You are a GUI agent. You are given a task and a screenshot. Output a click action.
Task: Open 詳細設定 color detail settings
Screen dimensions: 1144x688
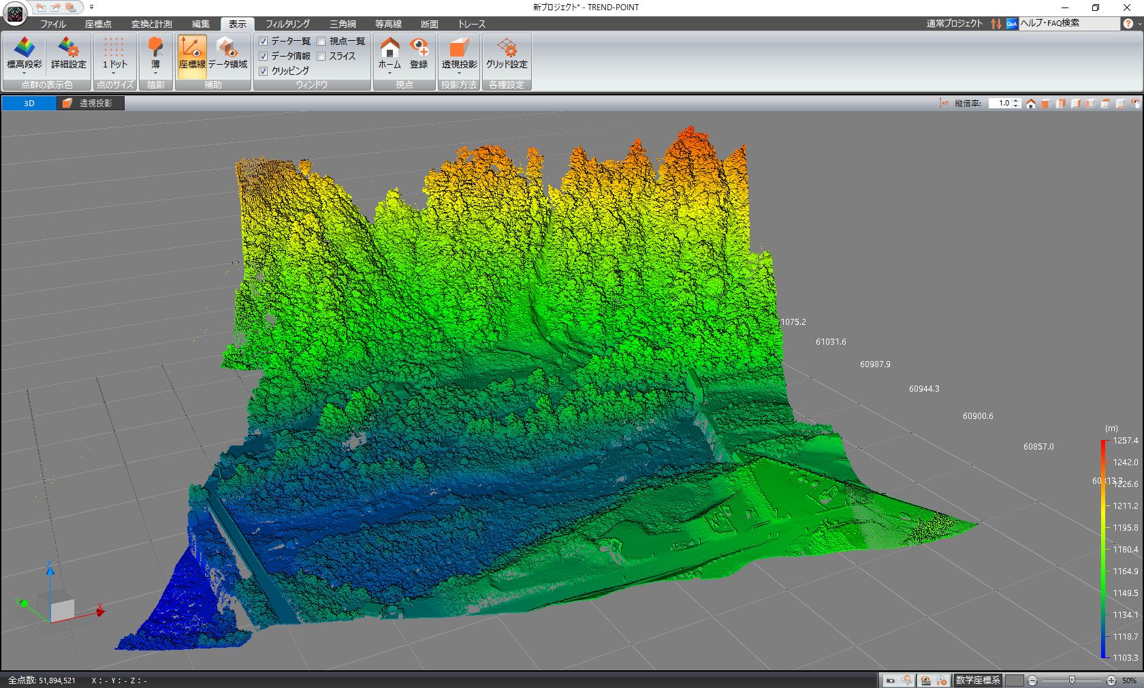[x=69, y=54]
